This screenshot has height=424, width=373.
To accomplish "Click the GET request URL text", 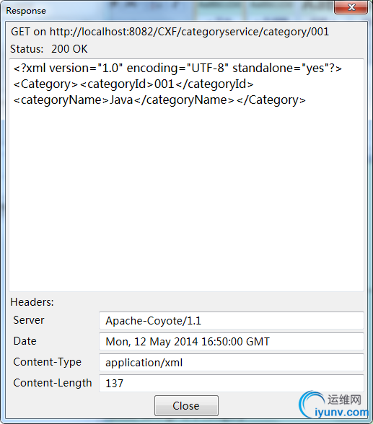I will point(170,32).
